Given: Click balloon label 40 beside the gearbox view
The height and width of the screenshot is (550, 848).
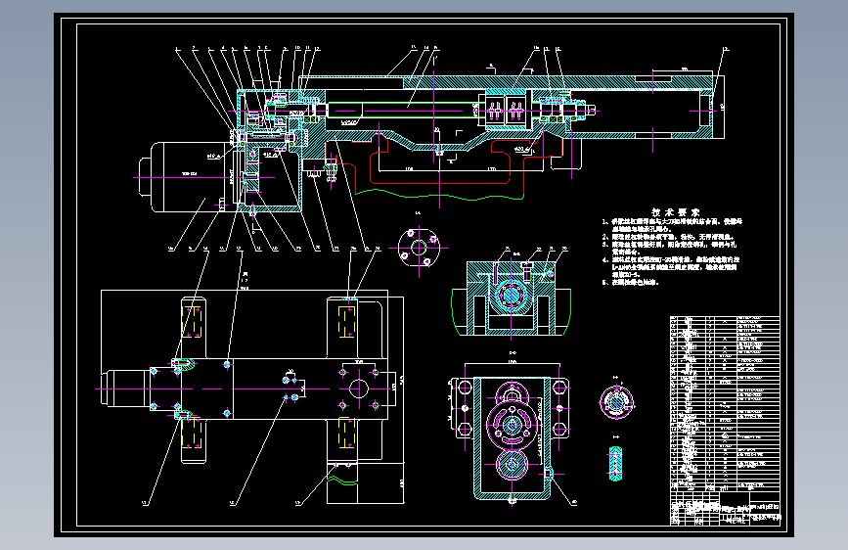Looking at the screenshot, I should pos(574,502).
